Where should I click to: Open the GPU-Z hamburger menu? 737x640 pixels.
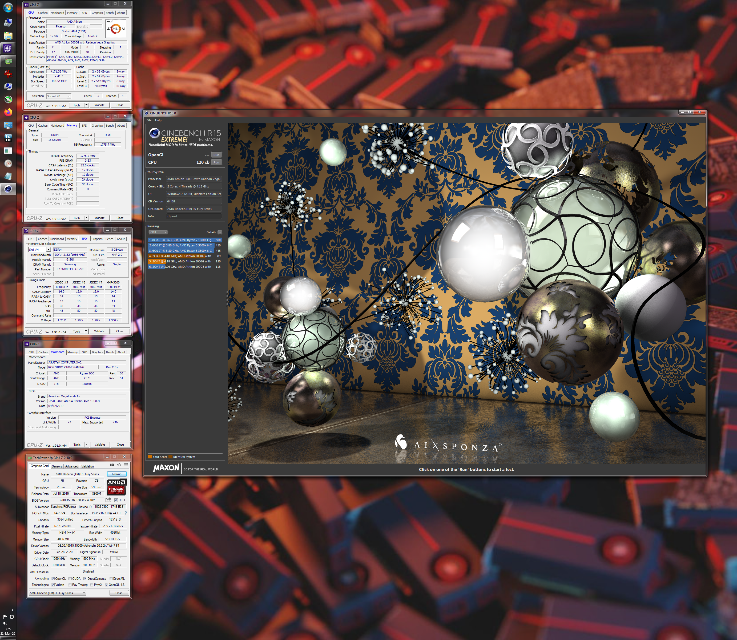pyautogui.click(x=126, y=465)
